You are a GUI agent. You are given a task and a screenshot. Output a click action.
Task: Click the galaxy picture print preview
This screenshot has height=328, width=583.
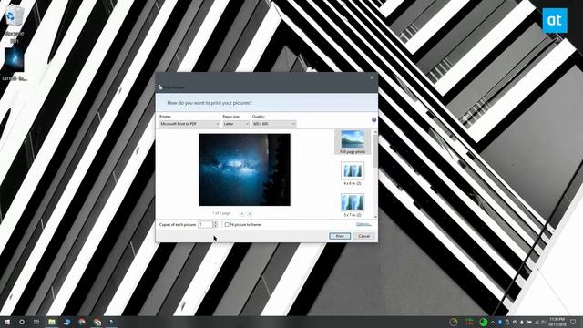pyautogui.click(x=245, y=169)
